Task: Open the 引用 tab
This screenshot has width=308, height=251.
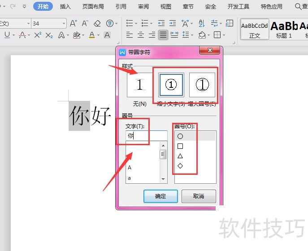Action: tap(121, 6)
